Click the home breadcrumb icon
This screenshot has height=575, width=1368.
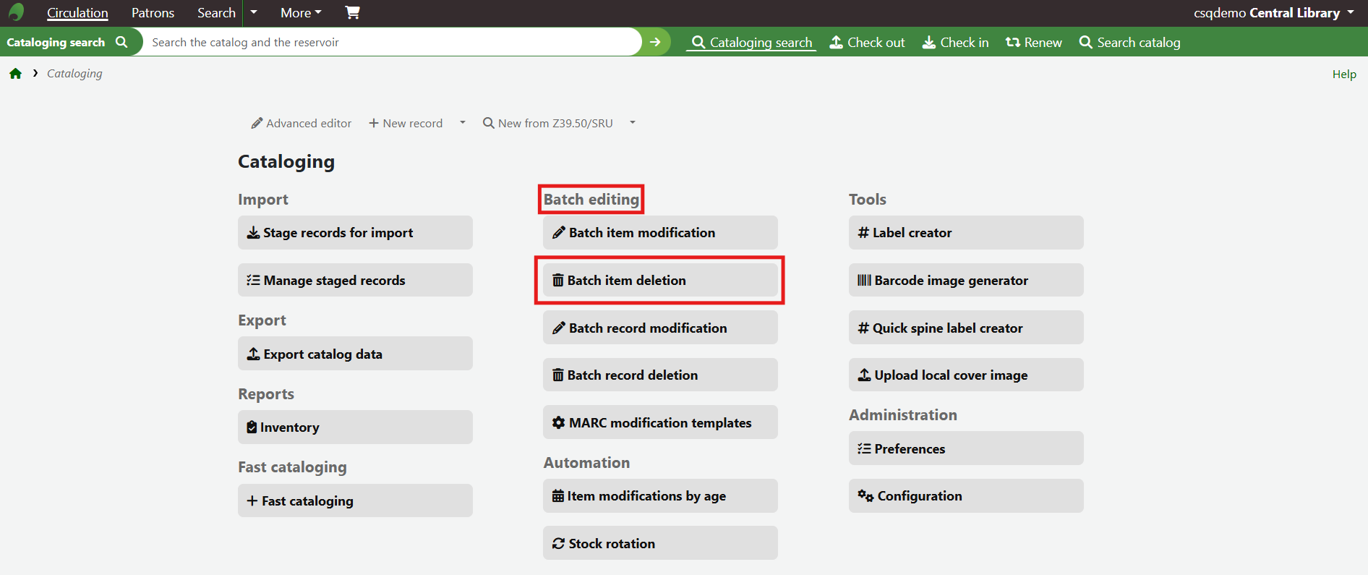pos(15,74)
